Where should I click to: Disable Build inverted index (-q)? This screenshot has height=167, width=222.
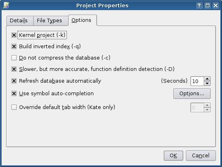14,46
